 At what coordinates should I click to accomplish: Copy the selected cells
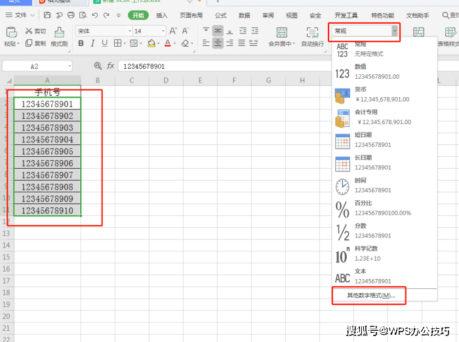[x=35, y=43]
